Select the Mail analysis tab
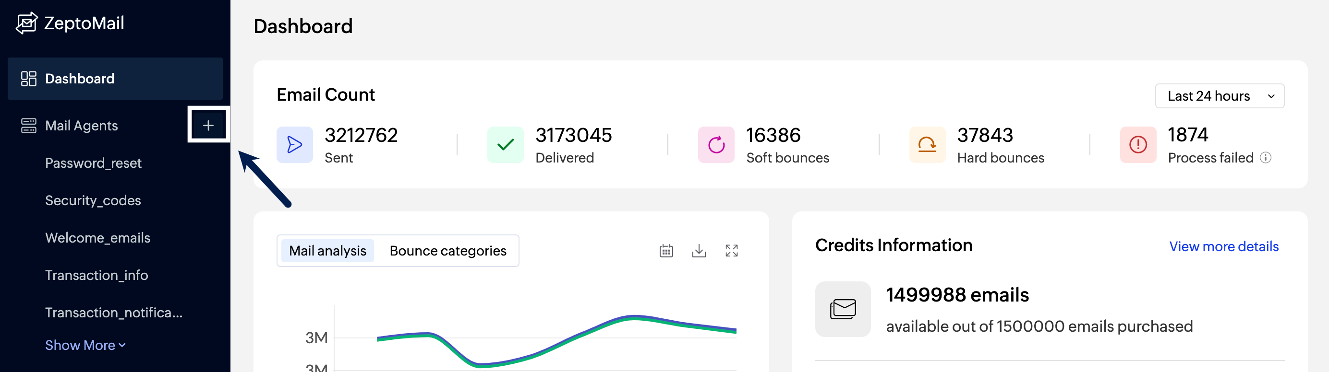Screen dimensions: 1329x372 click(x=327, y=251)
